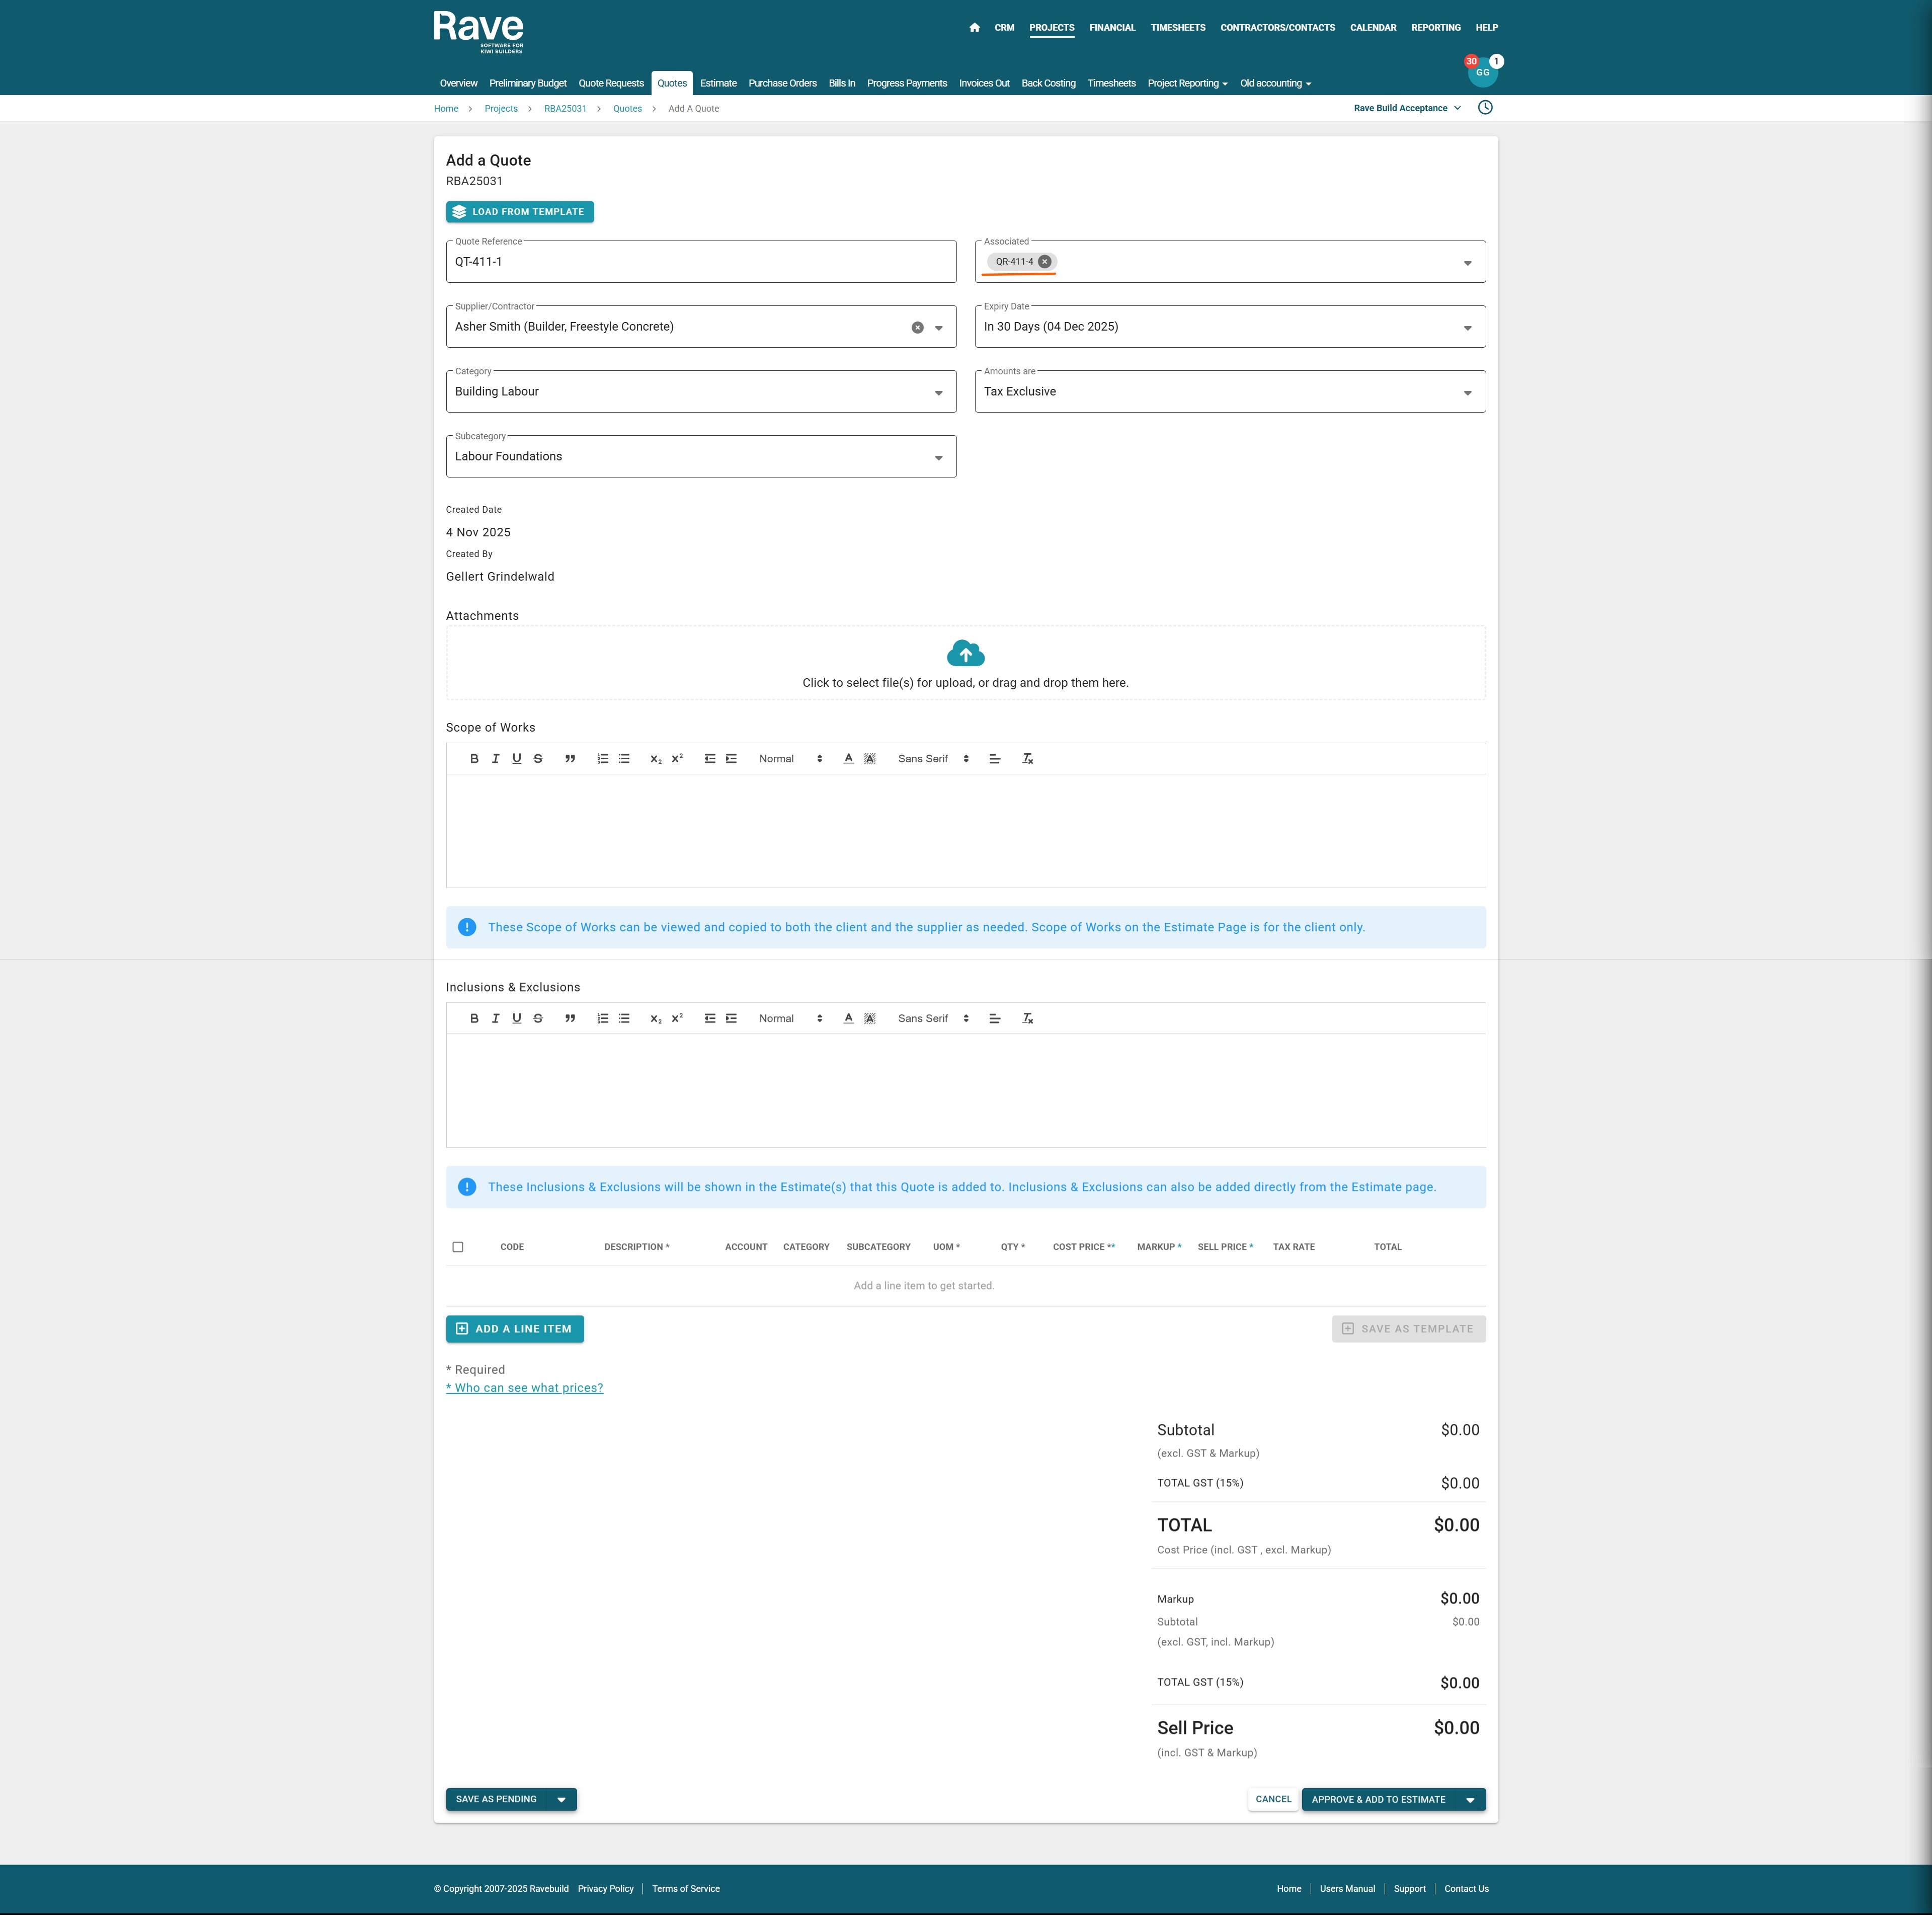Apply numbered list in Inclusions & Exclusions editor
The image size is (1932, 1915).
pyautogui.click(x=602, y=1019)
